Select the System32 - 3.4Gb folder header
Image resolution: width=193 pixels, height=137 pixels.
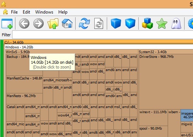(x=153, y=52)
